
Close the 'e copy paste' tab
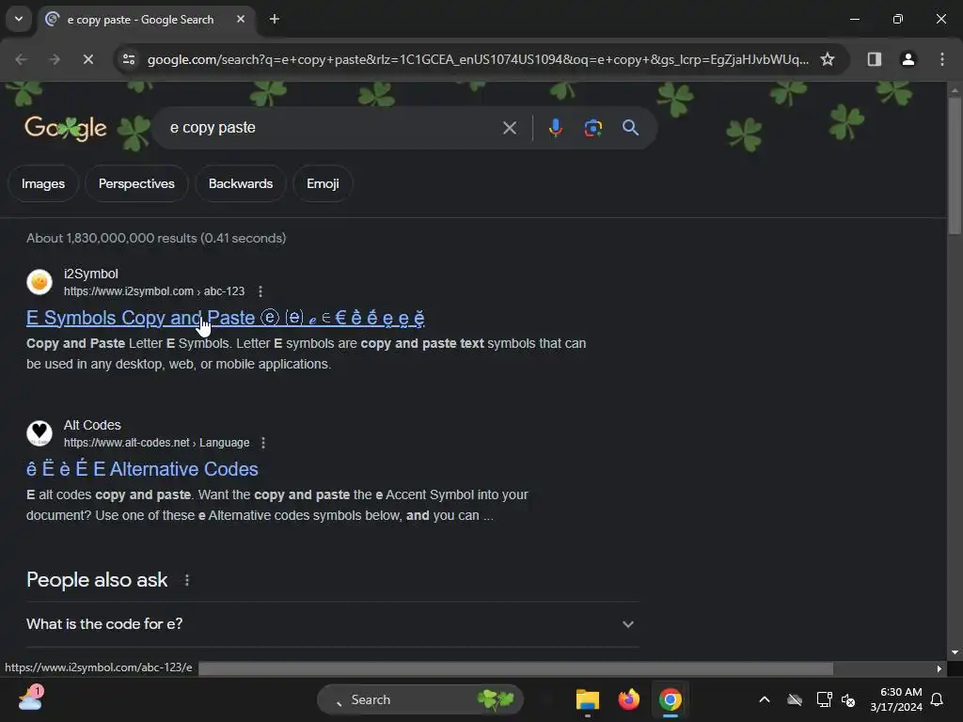[x=241, y=19]
